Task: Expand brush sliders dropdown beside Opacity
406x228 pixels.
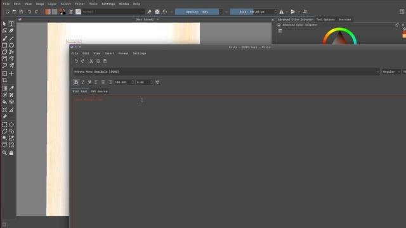Action: click(226, 11)
